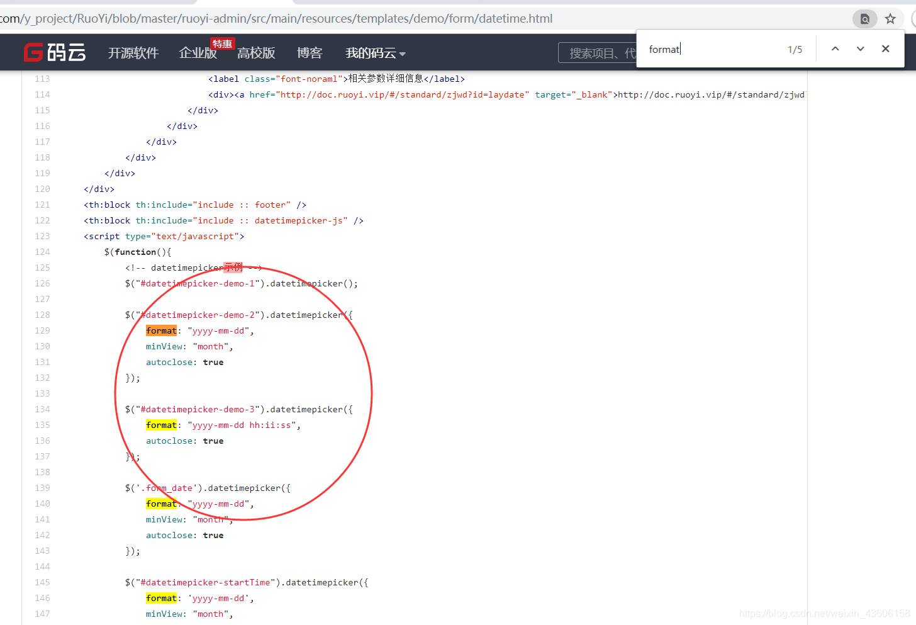916x625 pixels.
Task: Click 'minView' on line 130
Action: (x=164, y=346)
